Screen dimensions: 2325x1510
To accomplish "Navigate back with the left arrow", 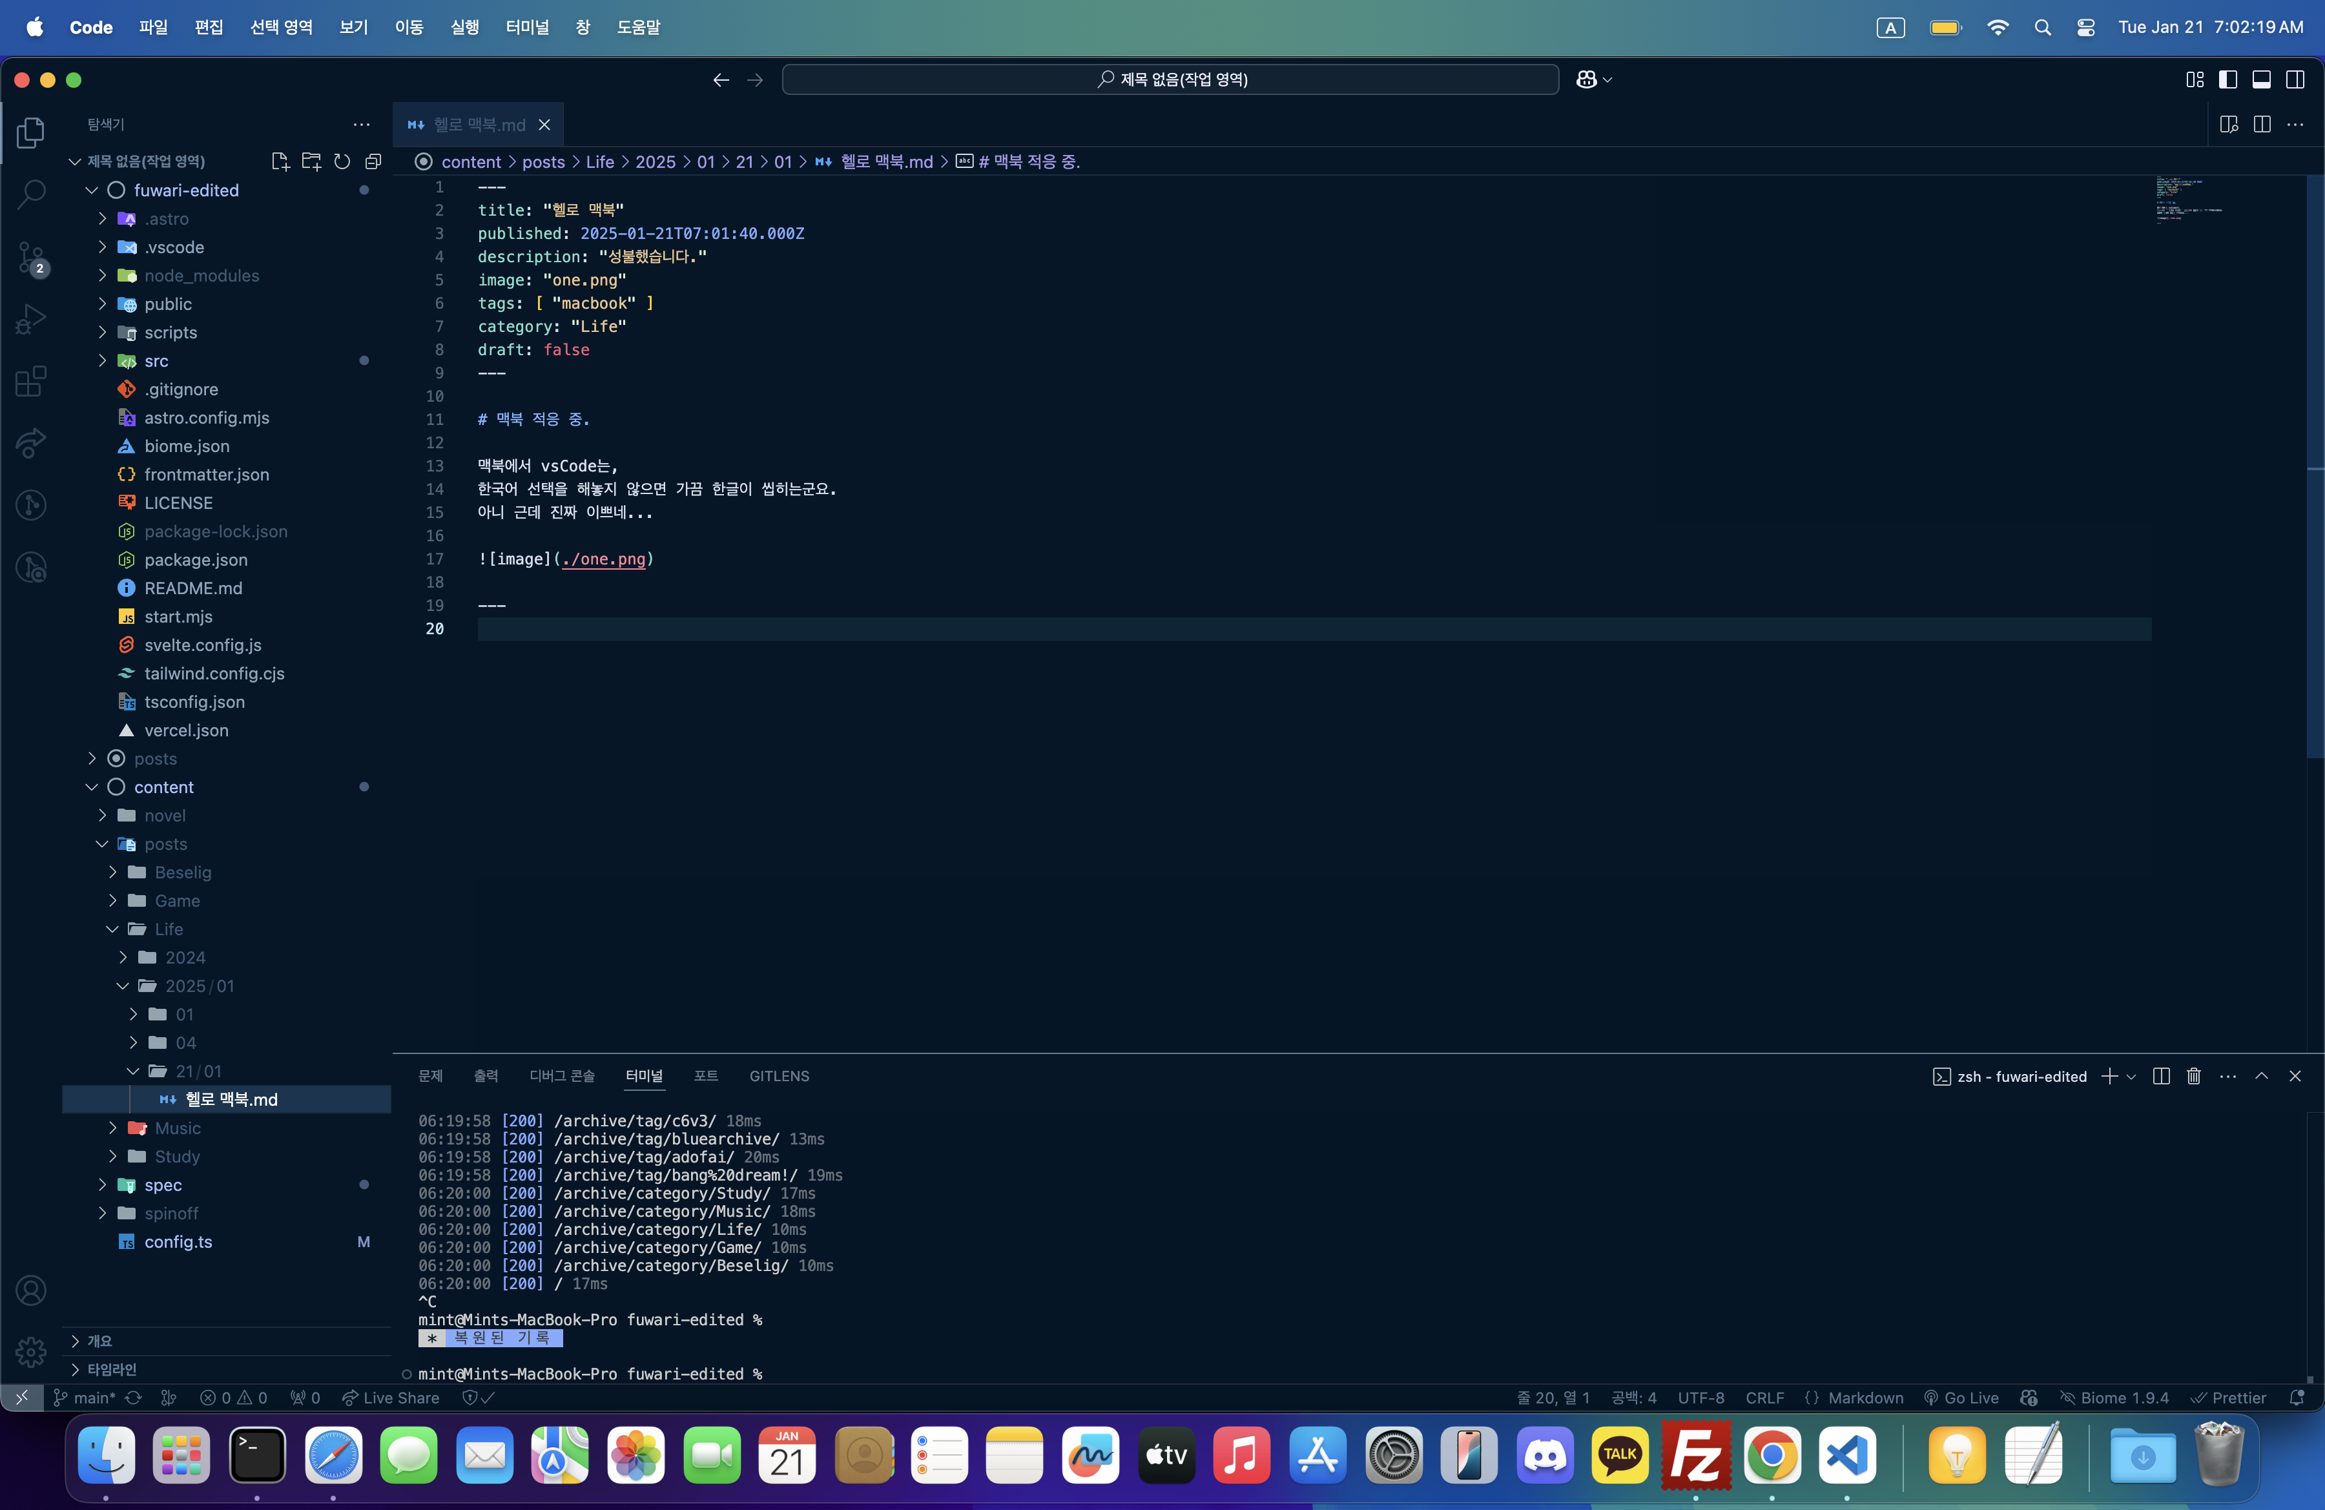I will pyautogui.click(x=721, y=79).
